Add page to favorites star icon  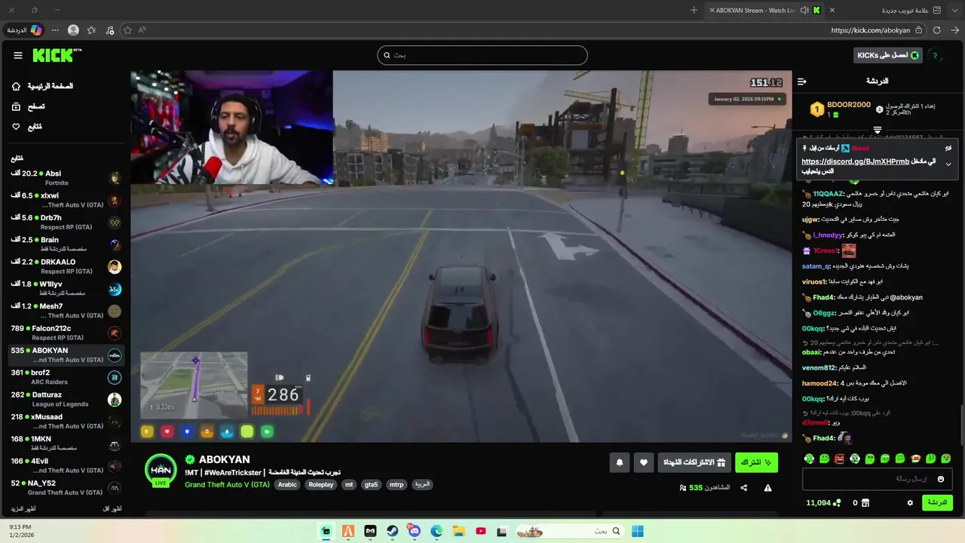(x=127, y=30)
